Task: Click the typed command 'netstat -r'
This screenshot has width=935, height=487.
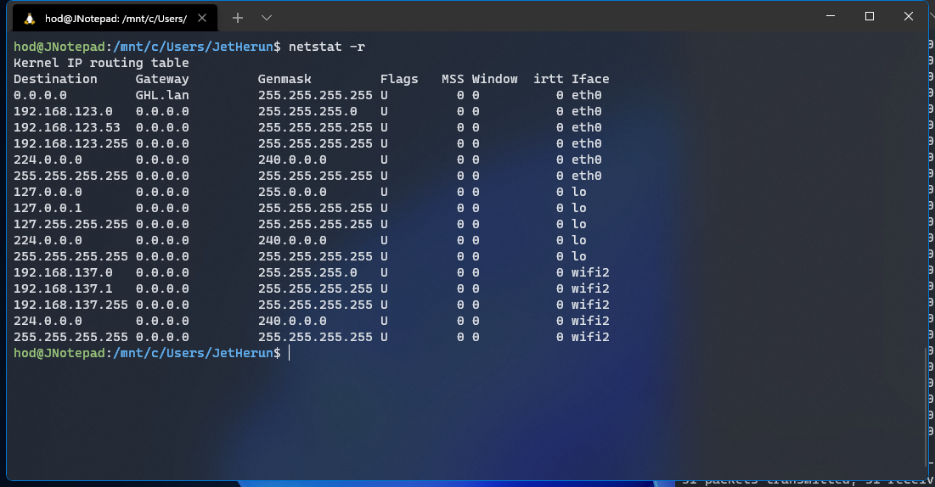Action: (x=327, y=47)
